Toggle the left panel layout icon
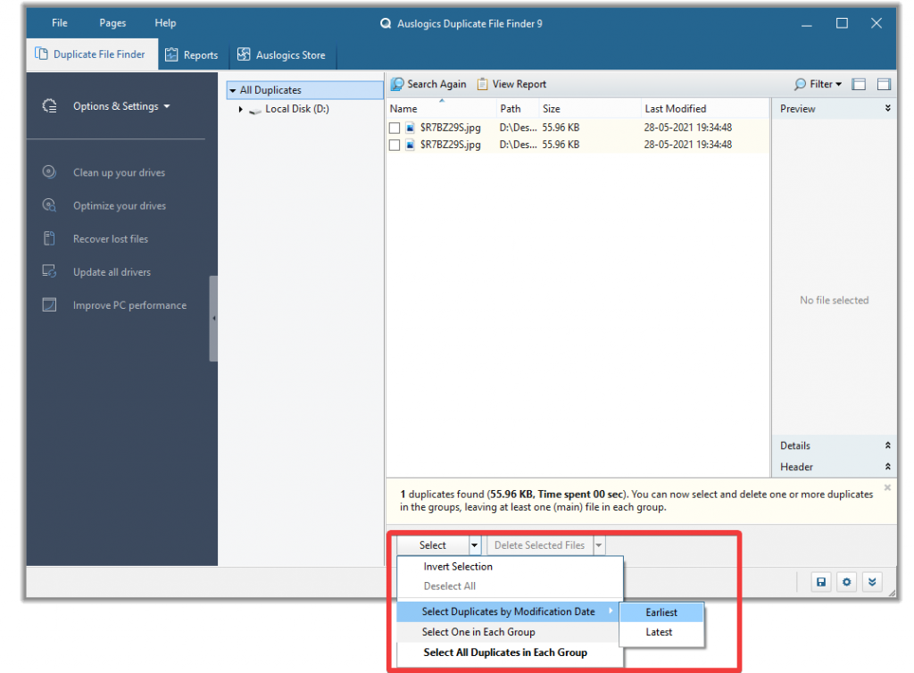Screen dimensions: 914x673 click(859, 84)
